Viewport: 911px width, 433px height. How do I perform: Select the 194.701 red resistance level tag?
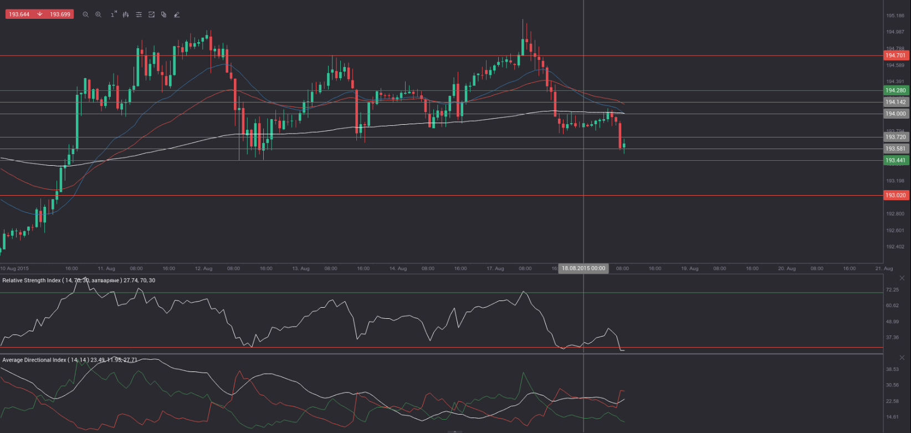point(895,55)
